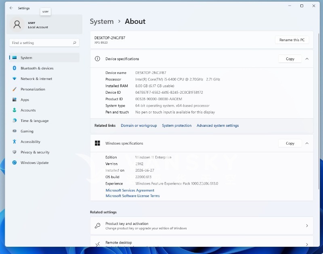Open Domain or workgroup link
Viewport: 323px width, 254px height.
(139, 126)
